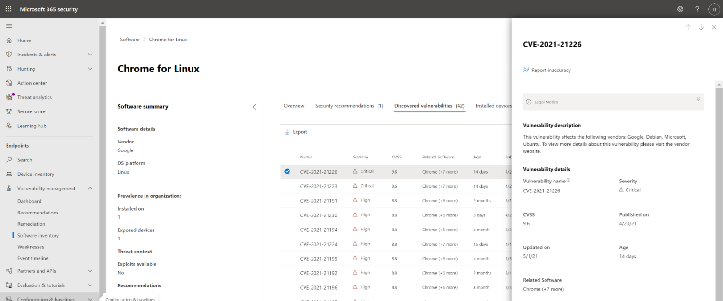Open the TT account avatar menu

pyautogui.click(x=714, y=8)
